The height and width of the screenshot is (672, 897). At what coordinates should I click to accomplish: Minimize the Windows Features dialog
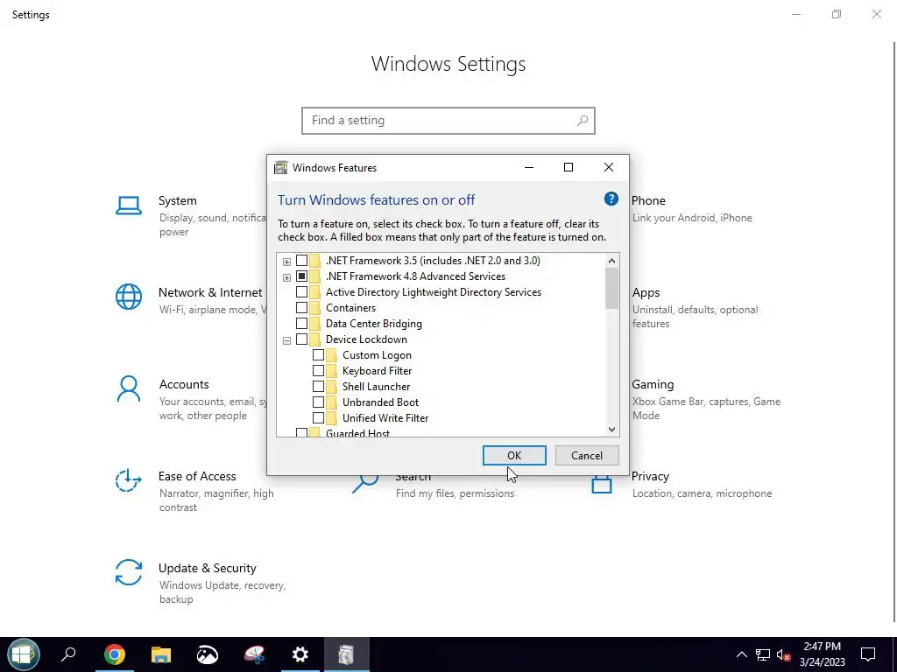pos(529,167)
